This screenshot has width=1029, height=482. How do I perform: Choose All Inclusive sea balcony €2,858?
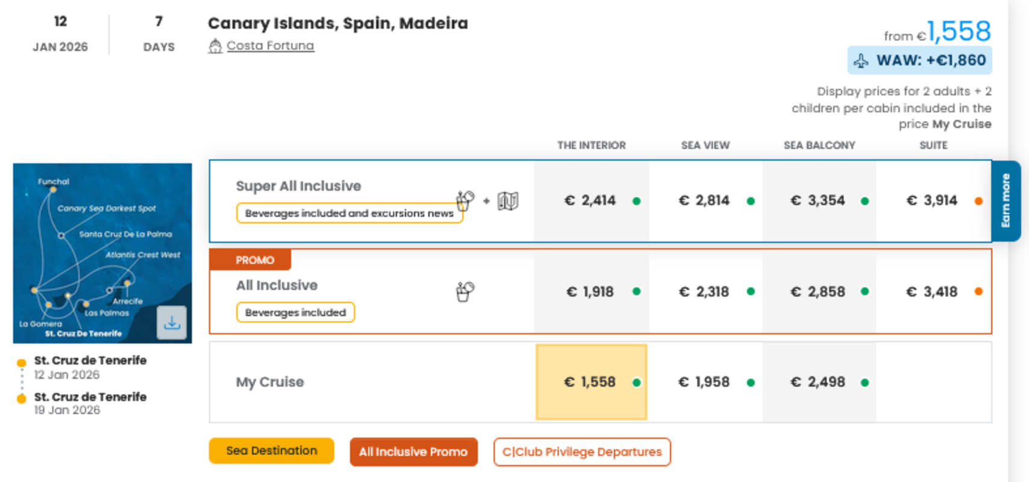click(x=818, y=292)
